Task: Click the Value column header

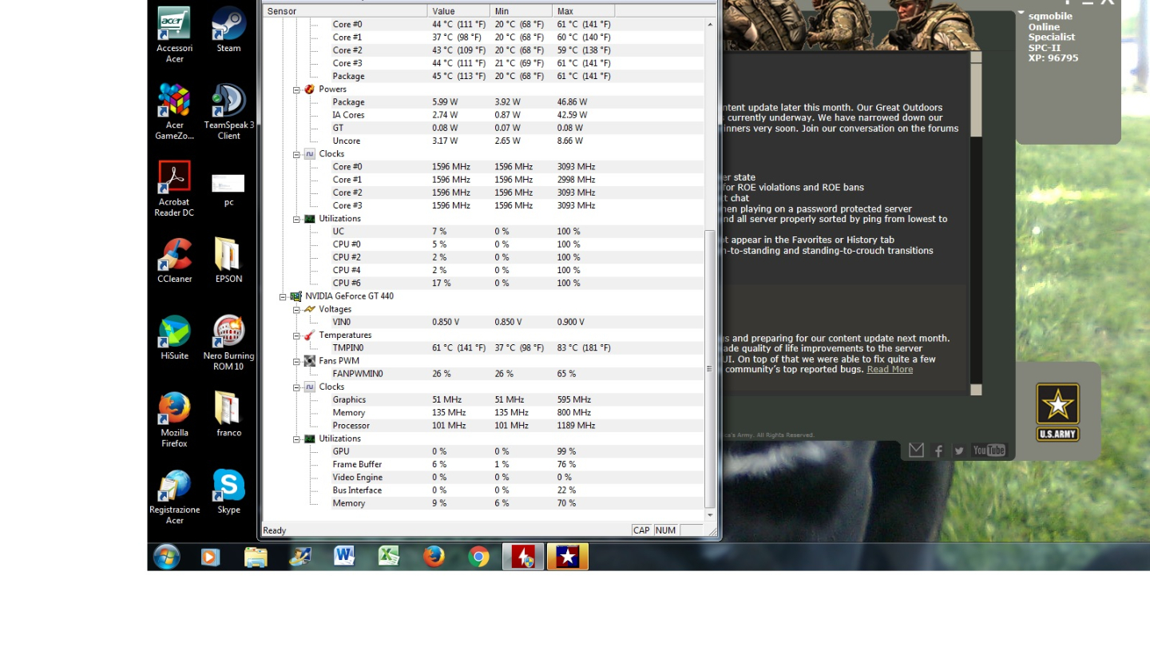Action: [x=459, y=11]
